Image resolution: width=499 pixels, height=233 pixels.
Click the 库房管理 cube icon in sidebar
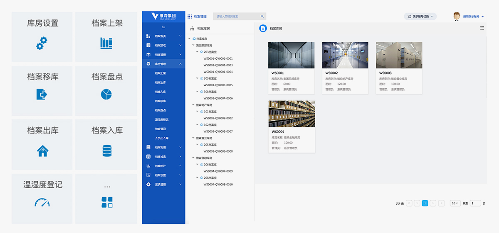pos(148,64)
